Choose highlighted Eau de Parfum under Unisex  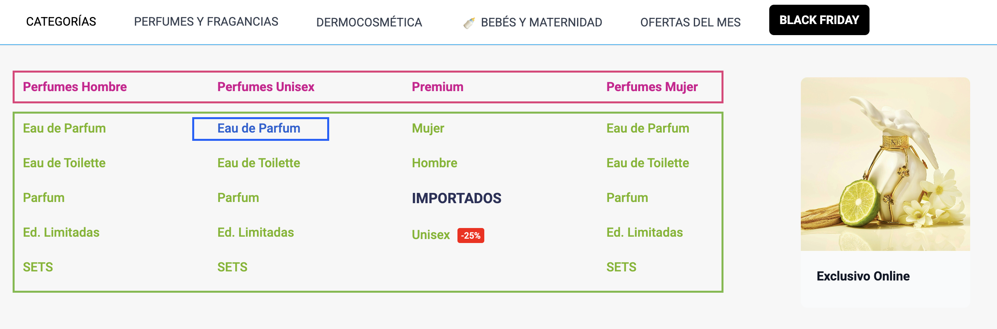coord(259,129)
